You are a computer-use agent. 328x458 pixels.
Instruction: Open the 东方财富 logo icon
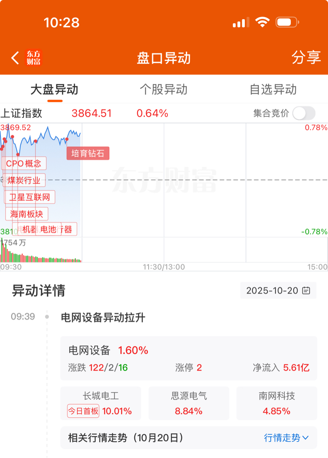pyautogui.click(x=34, y=58)
